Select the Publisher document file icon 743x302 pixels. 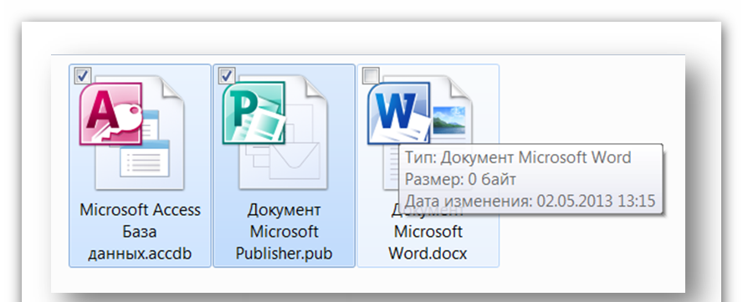(275, 133)
